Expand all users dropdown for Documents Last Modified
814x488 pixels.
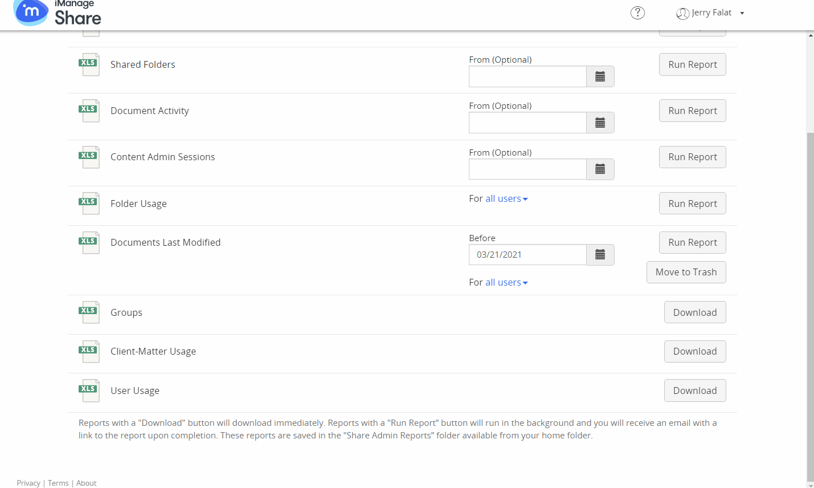pyautogui.click(x=506, y=282)
